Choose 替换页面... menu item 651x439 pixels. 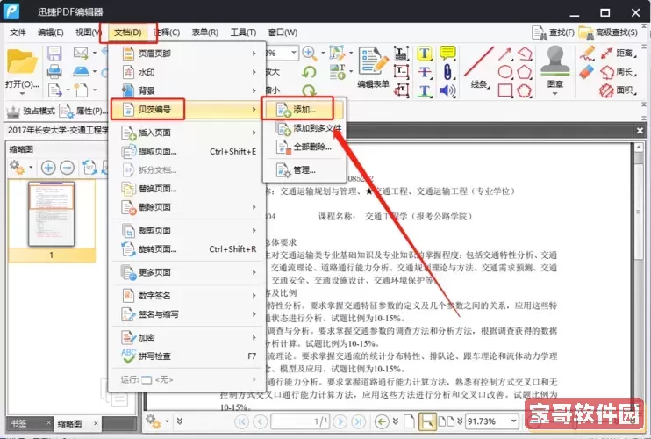(188, 189)
